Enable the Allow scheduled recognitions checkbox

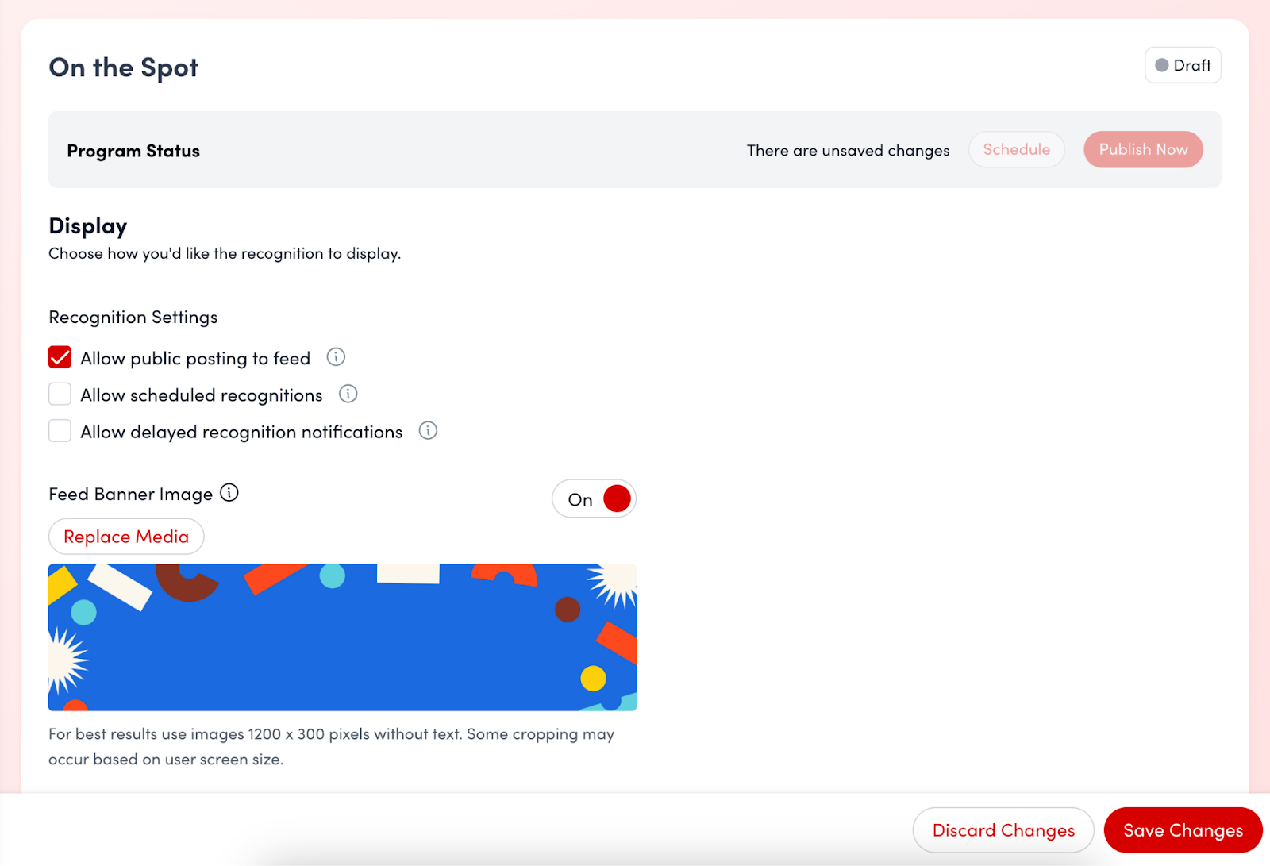point(60,395)
